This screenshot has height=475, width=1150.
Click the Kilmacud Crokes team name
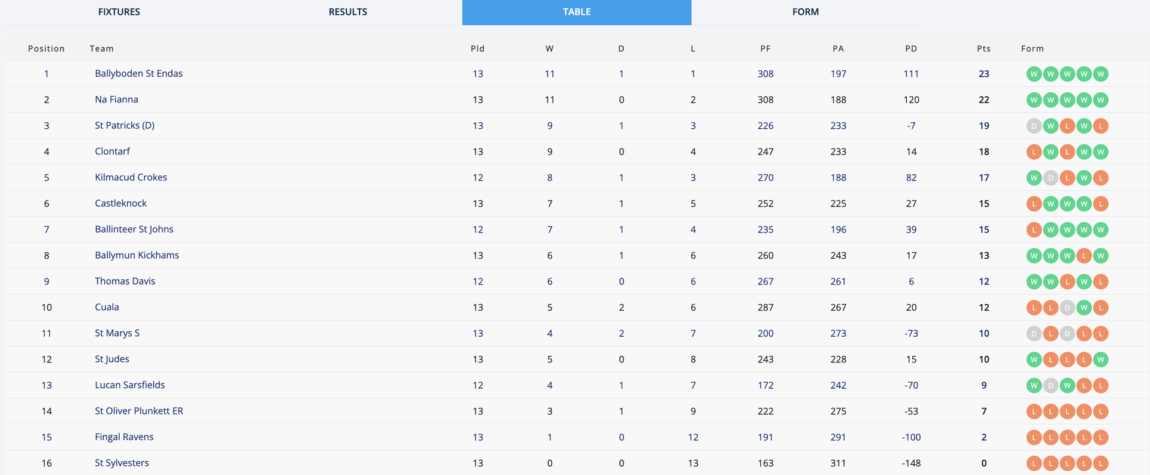[x=131, y=177]
